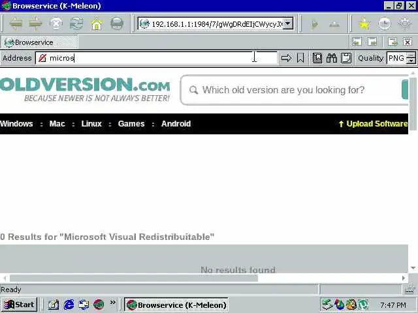Select the Browservice tab
Image resolution: width=418 pixels, height=313 pixels.
coord(39,42)
